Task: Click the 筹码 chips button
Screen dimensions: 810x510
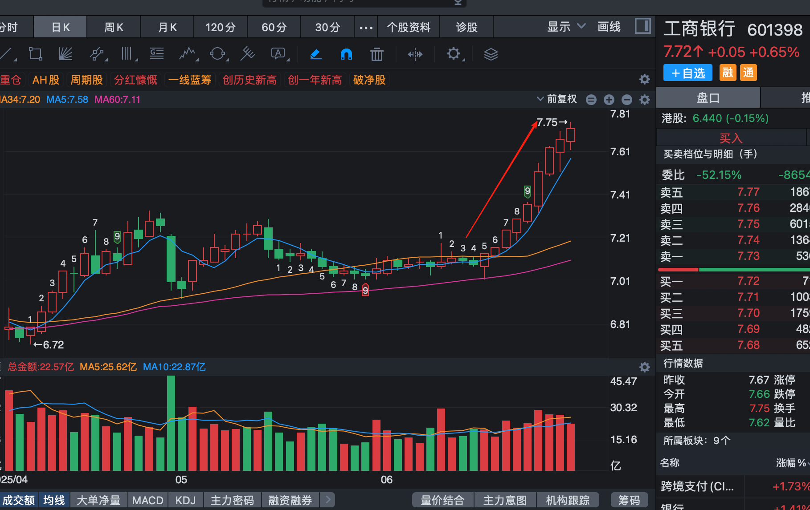Action: (x=629, y=500)
